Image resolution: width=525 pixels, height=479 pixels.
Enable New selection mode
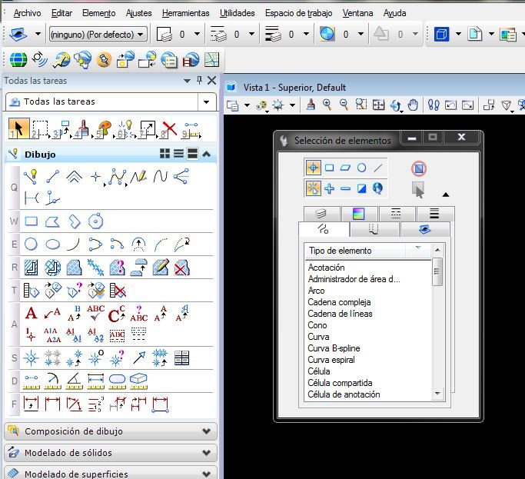[313, 188]
